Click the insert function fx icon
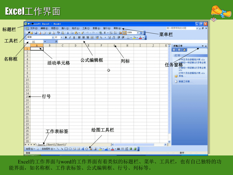233x175 pixels. (x=56, y=42)
